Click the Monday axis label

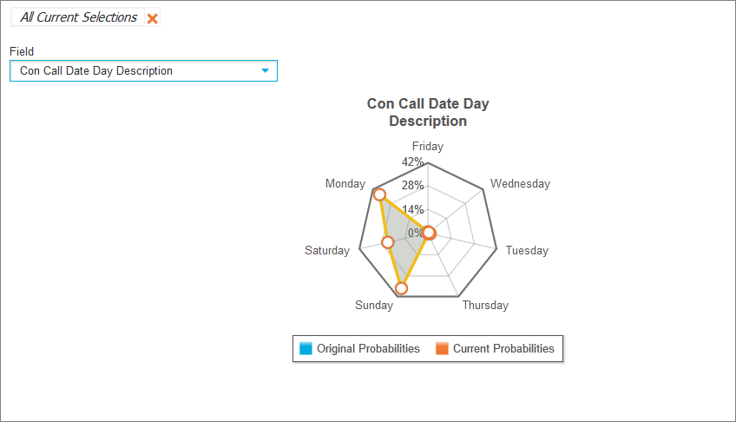point(345,183)
